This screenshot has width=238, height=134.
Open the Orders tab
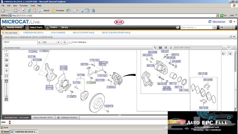(52, 27)
